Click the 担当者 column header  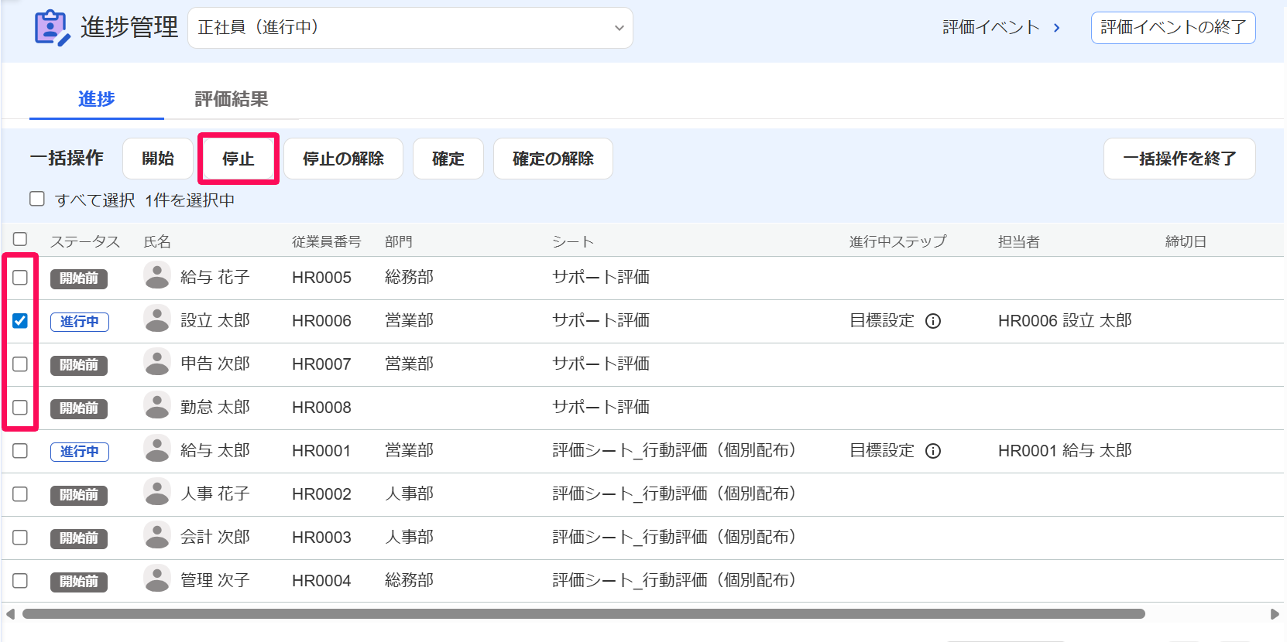(x=1018, y=241)
